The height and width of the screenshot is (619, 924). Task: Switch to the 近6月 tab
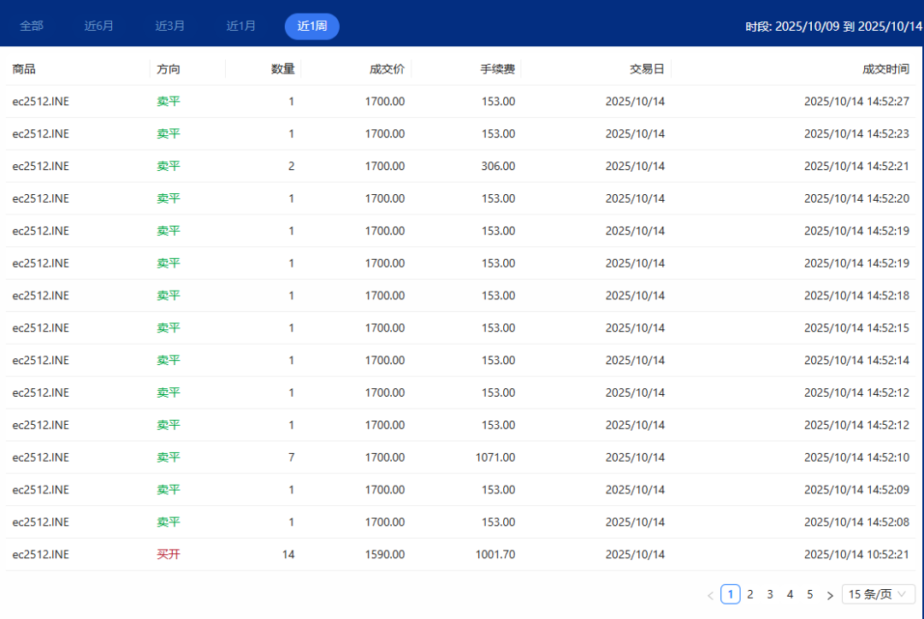tap(99, 26)
